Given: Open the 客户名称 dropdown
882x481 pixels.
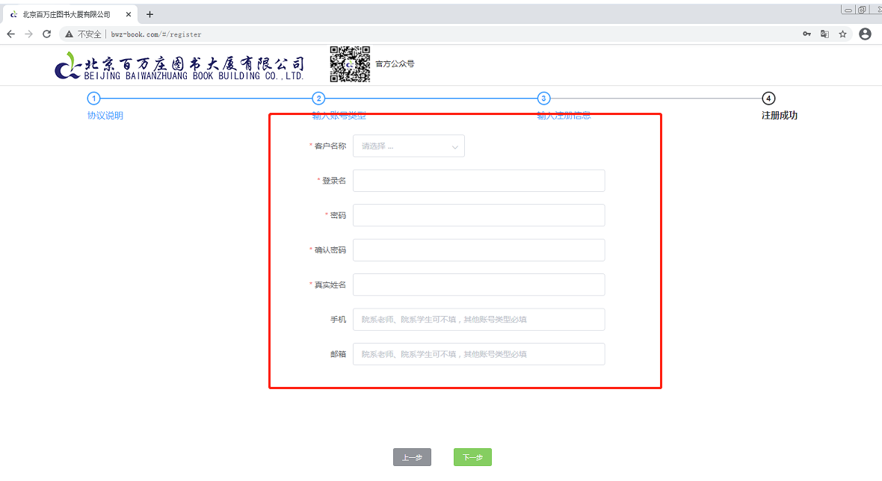Looking at the screenshot, I should pos(409,146).
